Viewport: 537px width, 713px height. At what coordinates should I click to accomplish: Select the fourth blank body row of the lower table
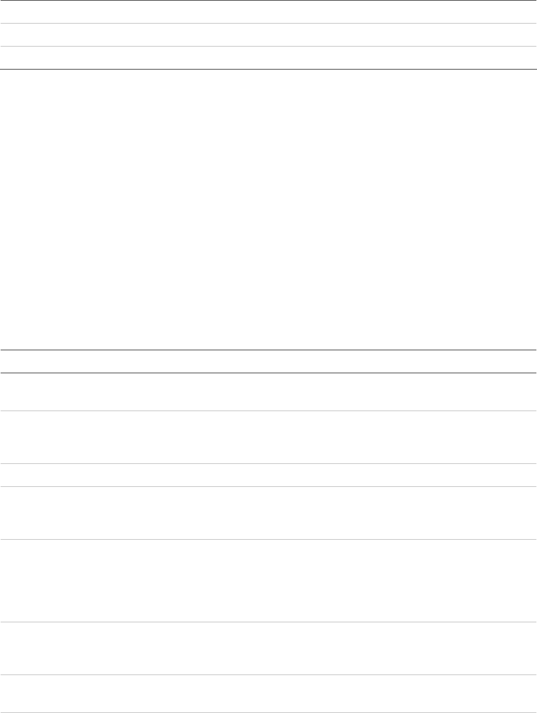pyautogui.click(x=268, y=512)
